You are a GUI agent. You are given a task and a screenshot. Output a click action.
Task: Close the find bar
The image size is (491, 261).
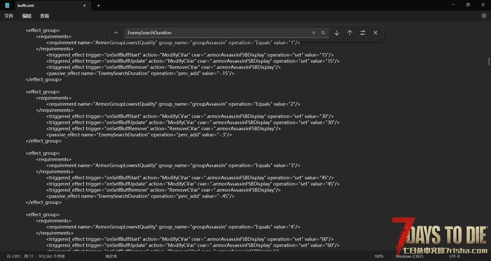[x=375, y=33]
